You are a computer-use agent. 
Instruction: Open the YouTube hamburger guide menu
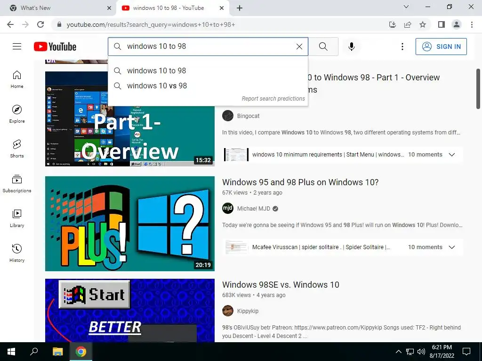tap(17, 47)
